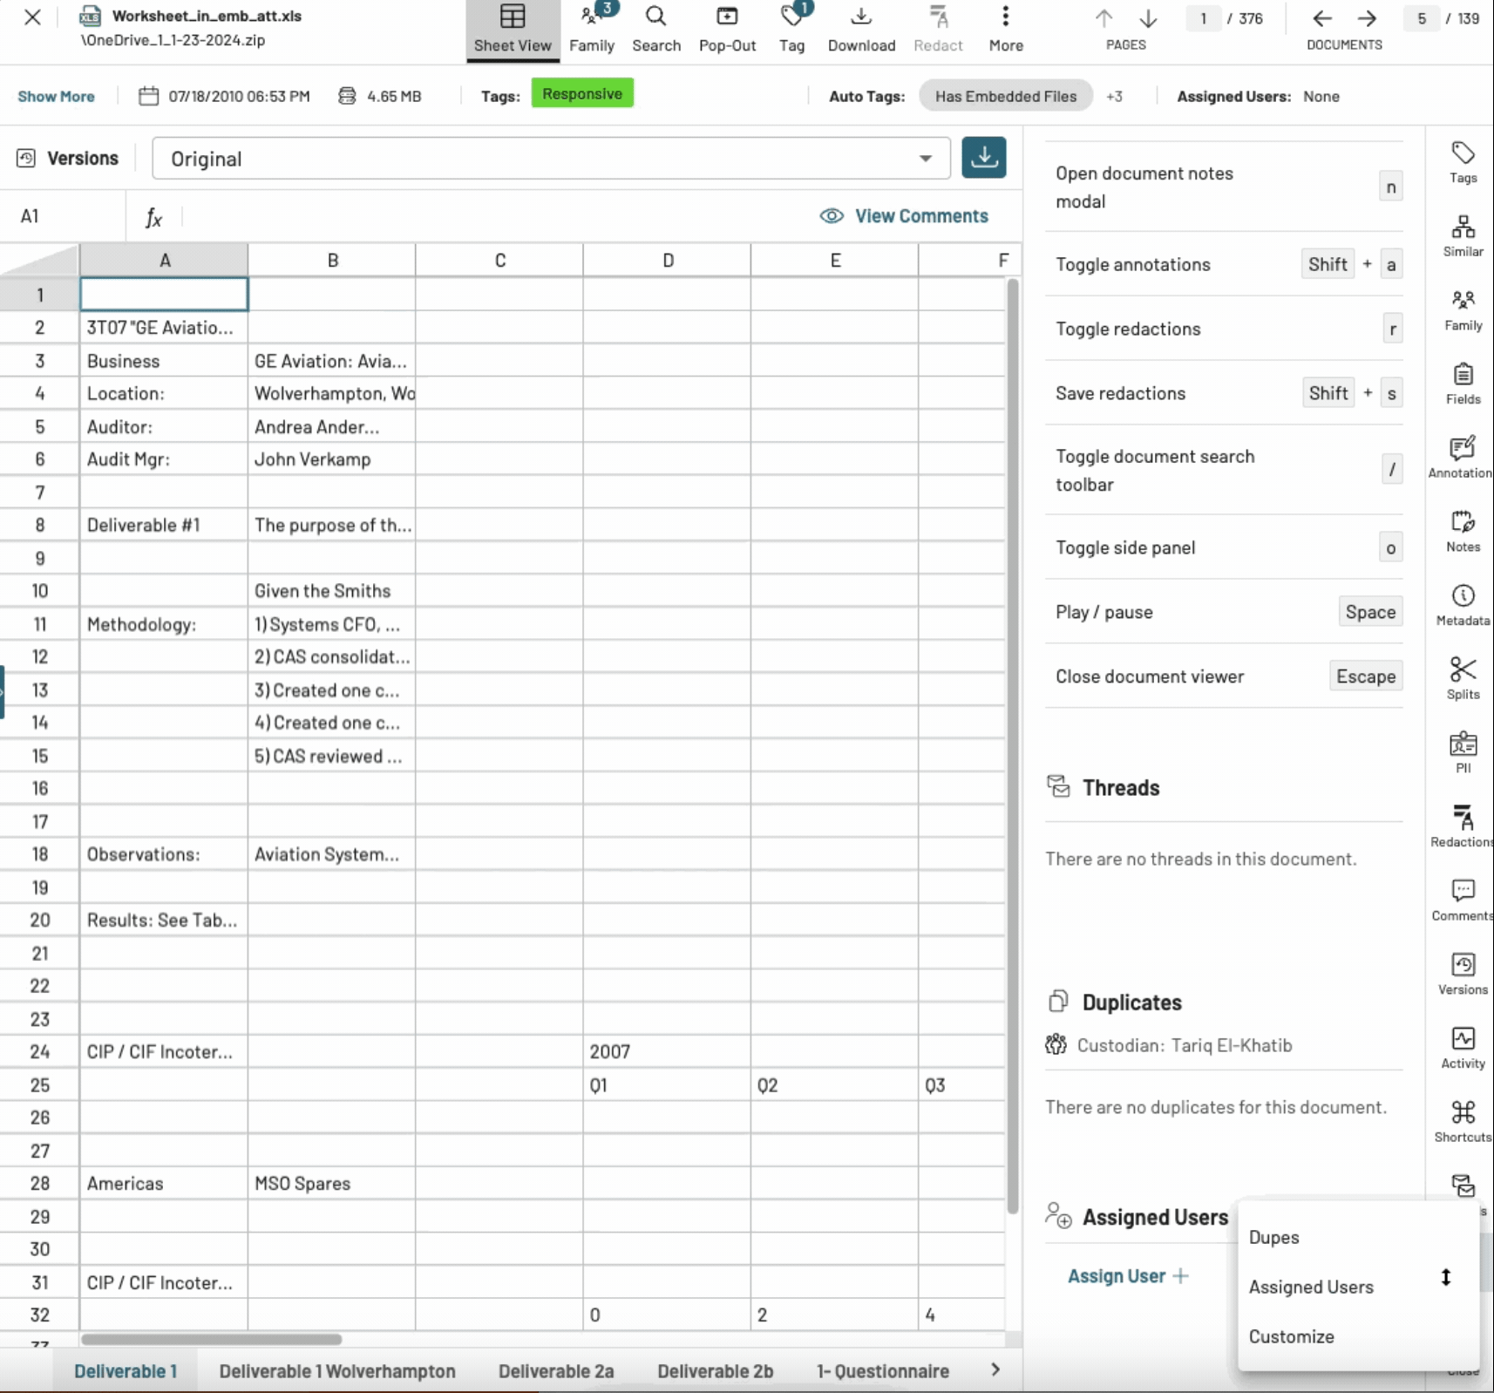Image resolution: width=1494 pixels, height=1393 pixels.
Task: Select column D header
Action: point(668,261)
